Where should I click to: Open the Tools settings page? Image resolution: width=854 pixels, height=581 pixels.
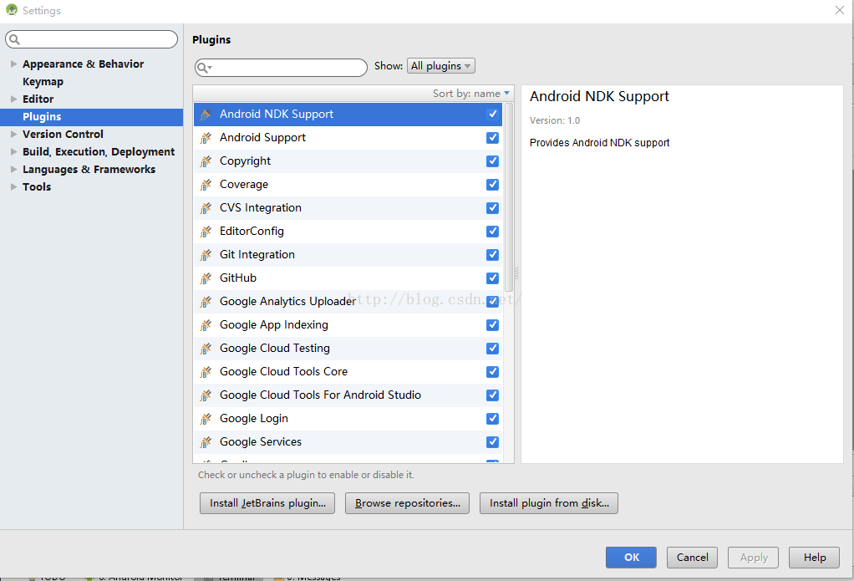[x=37, y=186]
